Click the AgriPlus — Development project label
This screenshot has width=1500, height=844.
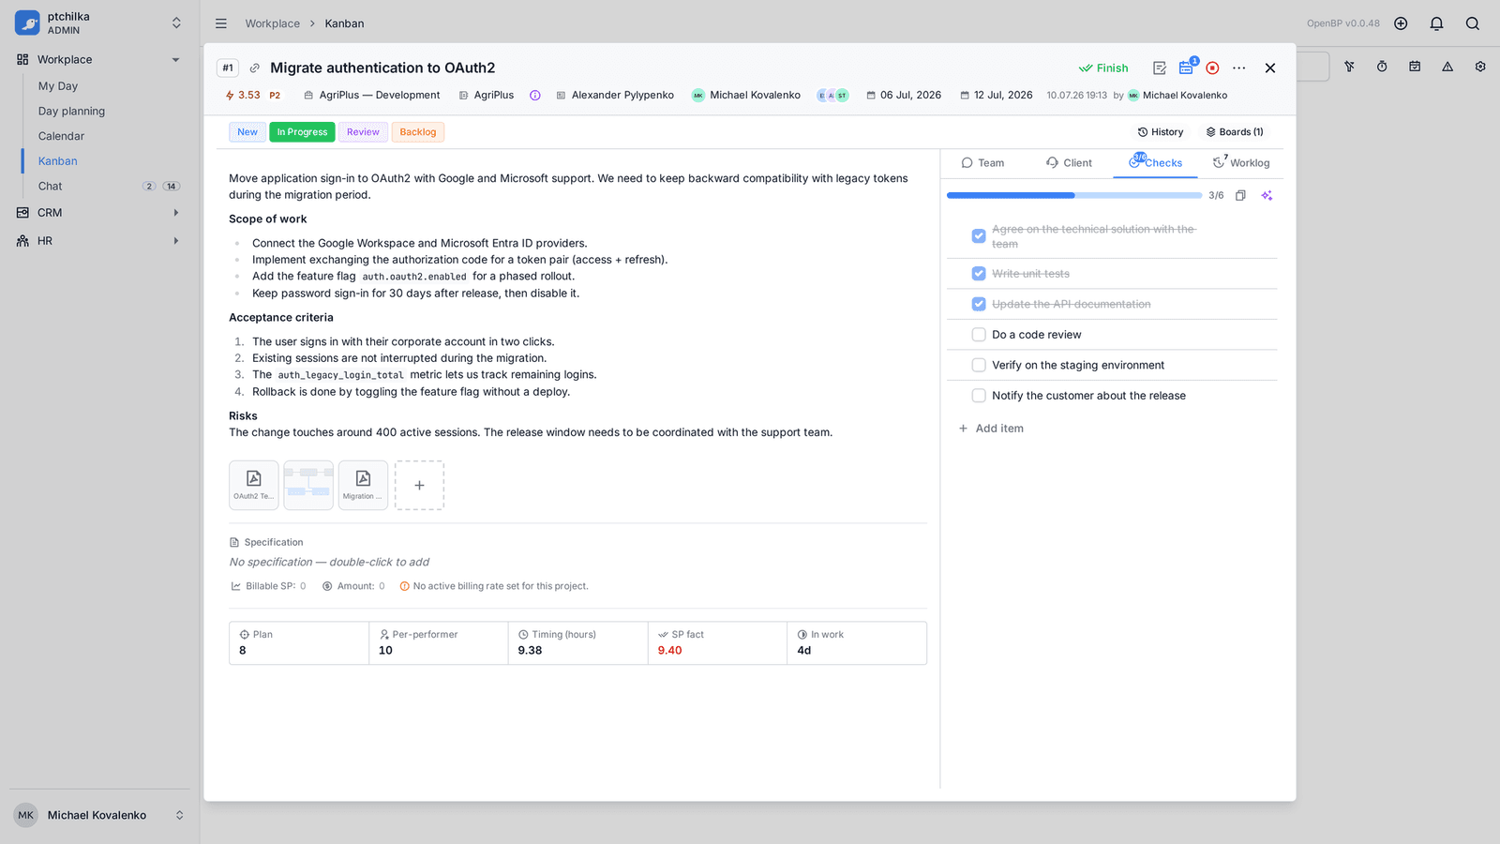click(x=372, y=96)
